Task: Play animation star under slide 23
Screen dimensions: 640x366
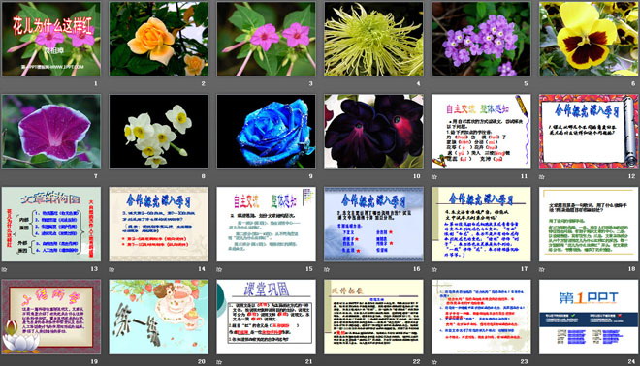Action: pos(434,362)
